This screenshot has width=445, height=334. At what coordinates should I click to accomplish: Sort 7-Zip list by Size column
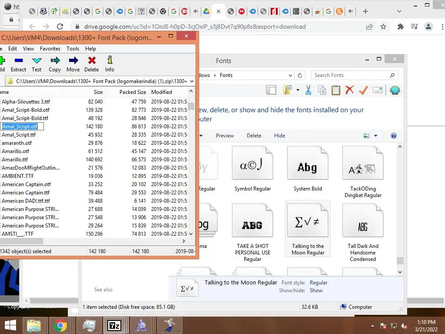(x=83, y=92)
